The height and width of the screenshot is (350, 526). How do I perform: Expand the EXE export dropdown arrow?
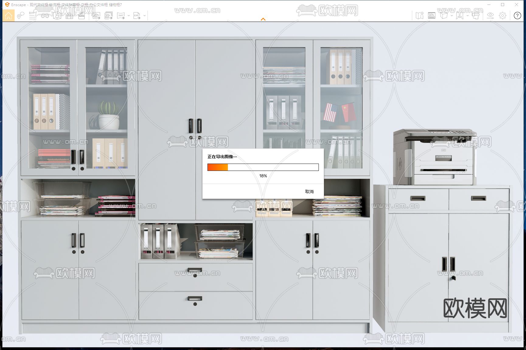145,16
